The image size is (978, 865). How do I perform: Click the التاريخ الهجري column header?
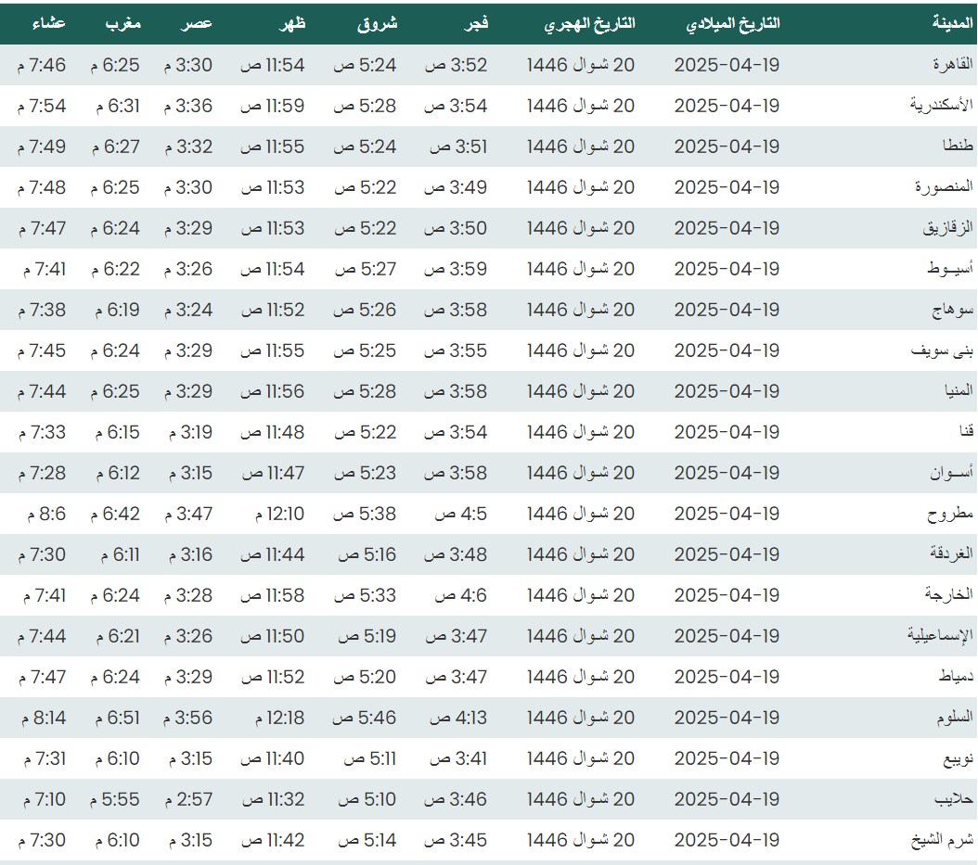click(x=589, y=24)
